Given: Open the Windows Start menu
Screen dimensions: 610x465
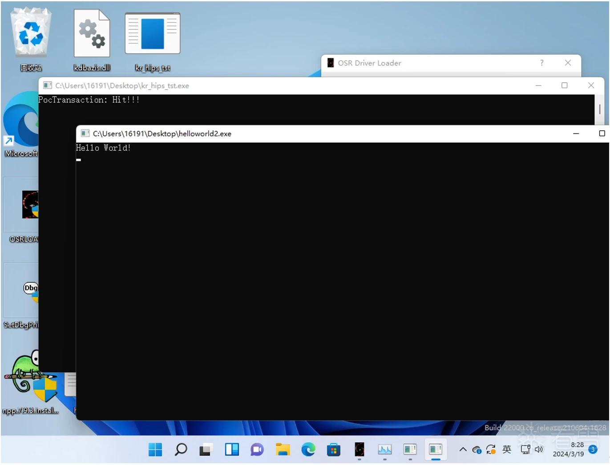Looking at the screenshot, I should (155, 450).
